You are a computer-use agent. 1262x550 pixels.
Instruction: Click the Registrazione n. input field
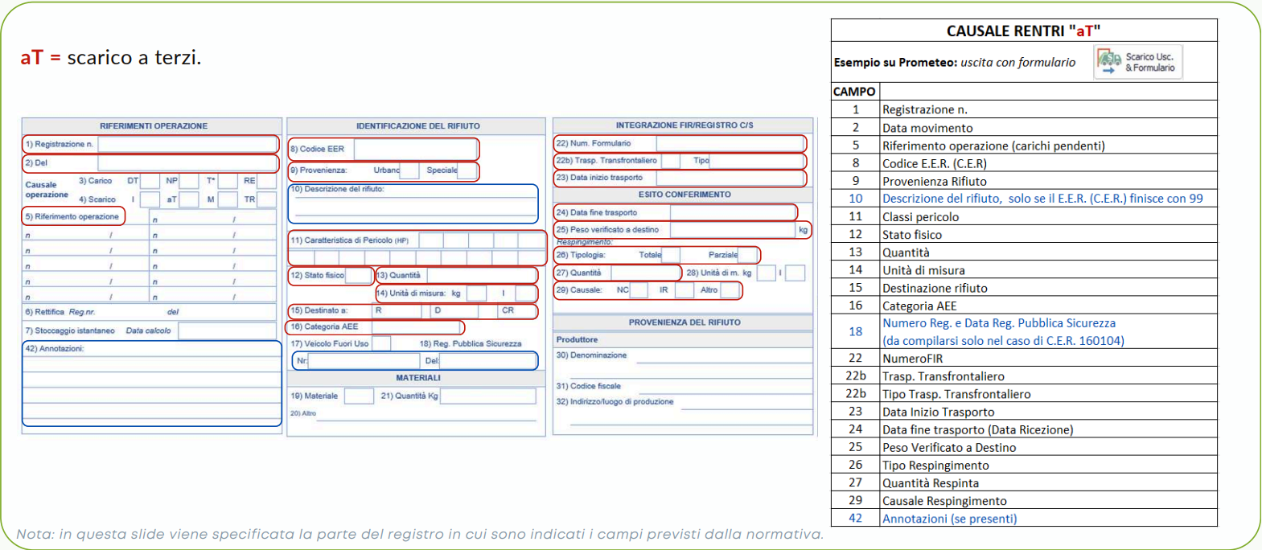(187, 144)
